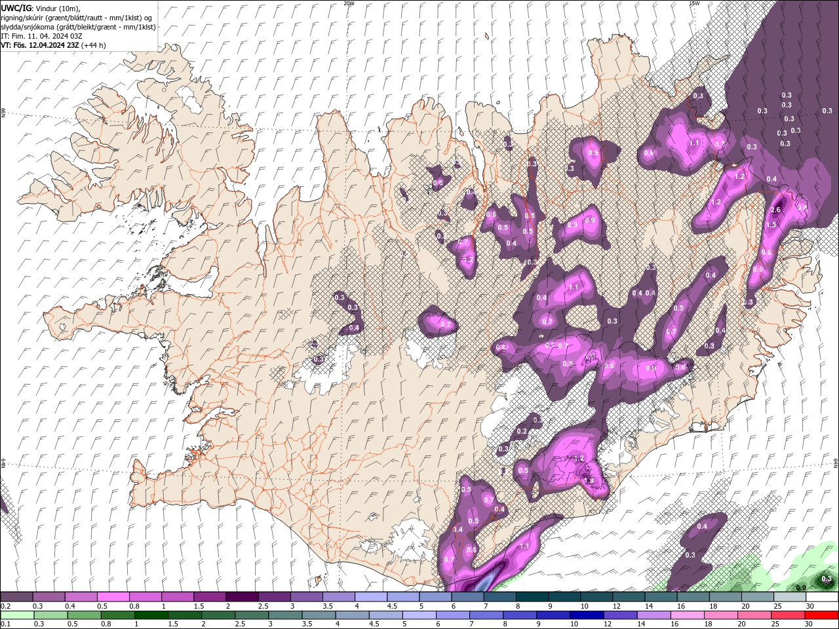Click the upper legend swatch labeled 1.5
The height and width of the screenshot is (629, 839).
pos(209,597)
